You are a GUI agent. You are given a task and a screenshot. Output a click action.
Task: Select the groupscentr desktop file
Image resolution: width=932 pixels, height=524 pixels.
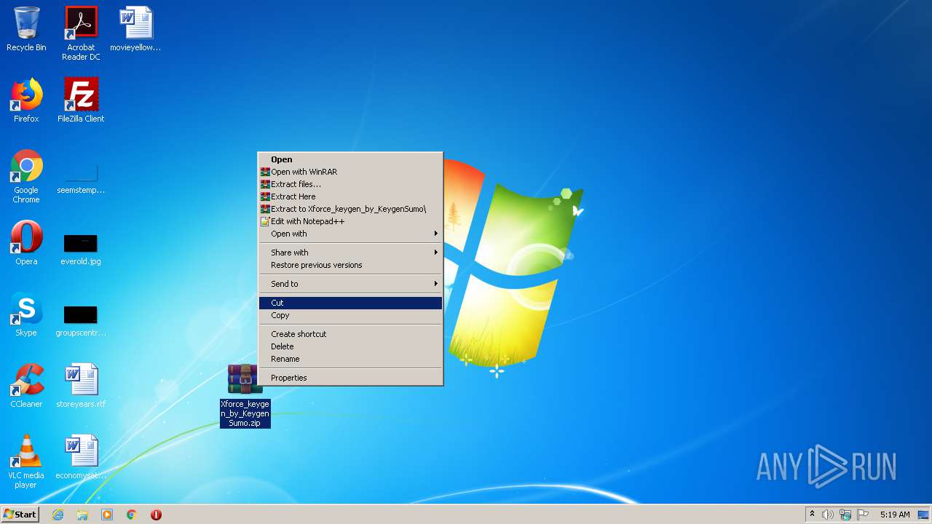coord(81,321)
